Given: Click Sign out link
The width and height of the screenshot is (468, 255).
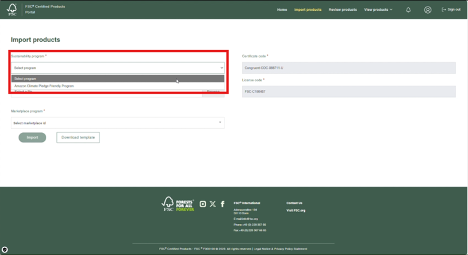Looking at the screenshot, I should pyautogui.click(x=454, y=10).
